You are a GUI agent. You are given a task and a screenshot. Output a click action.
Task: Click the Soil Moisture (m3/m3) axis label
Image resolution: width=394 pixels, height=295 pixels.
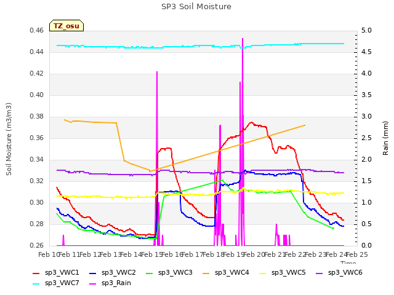(x=9, y=139)
